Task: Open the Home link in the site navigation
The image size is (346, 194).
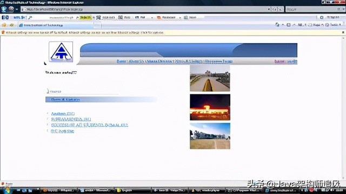Action: [x=121, y=61]
